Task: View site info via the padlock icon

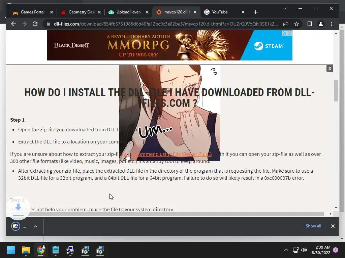Action: (49, 24)
